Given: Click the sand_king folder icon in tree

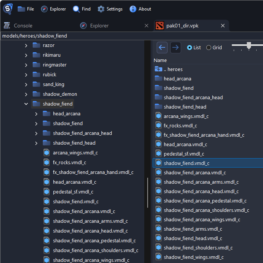Looking at the screenshot, I should point(36,84).
